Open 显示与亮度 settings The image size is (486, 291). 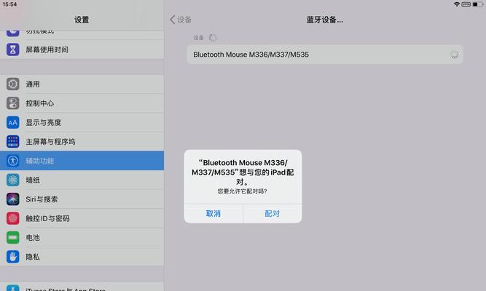[x=82, y=123]
